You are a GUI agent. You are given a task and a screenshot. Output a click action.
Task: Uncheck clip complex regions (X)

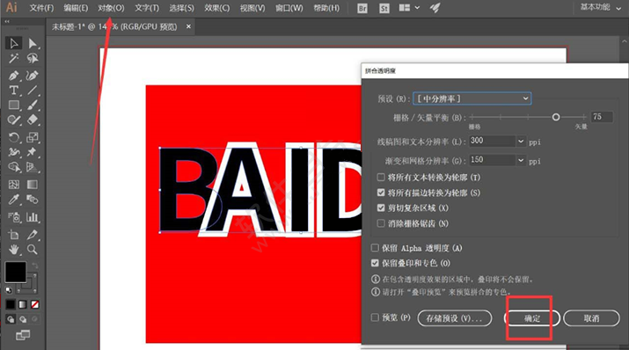381,208
